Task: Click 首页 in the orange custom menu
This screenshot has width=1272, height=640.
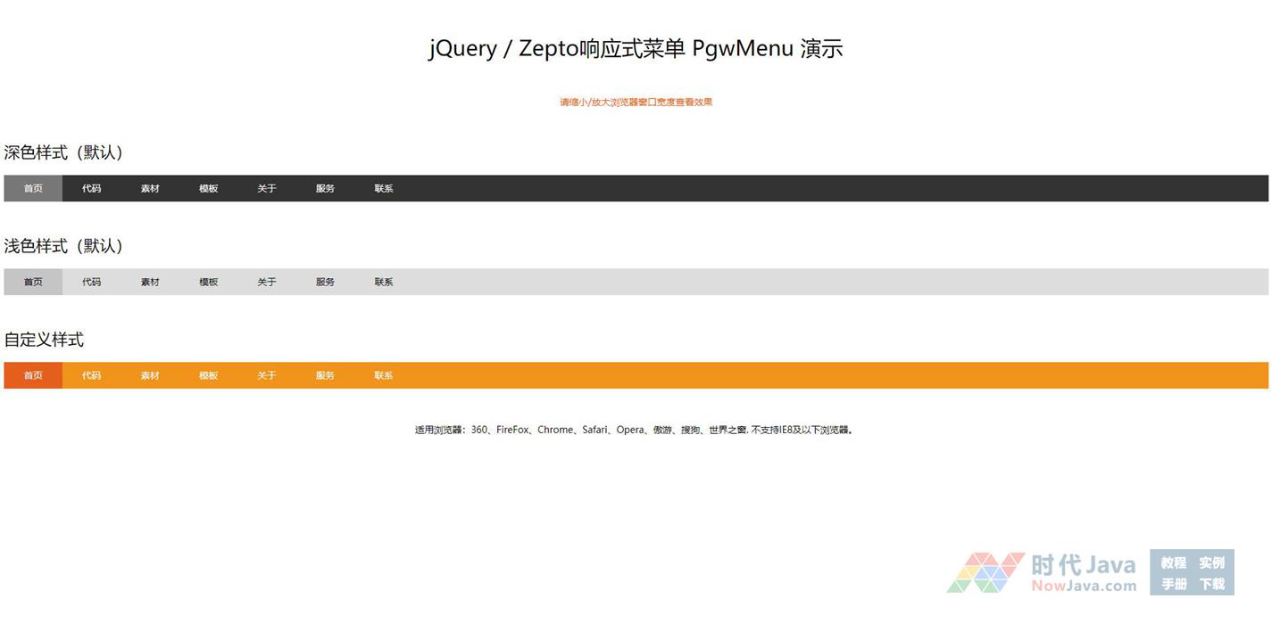Action: (33, 375)
